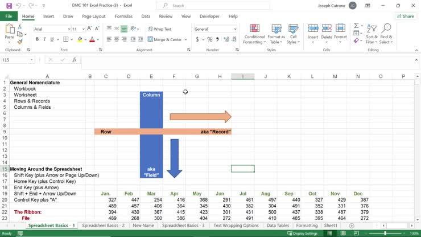
Task: Click the Share button
Action: click(x=406, y=16)
